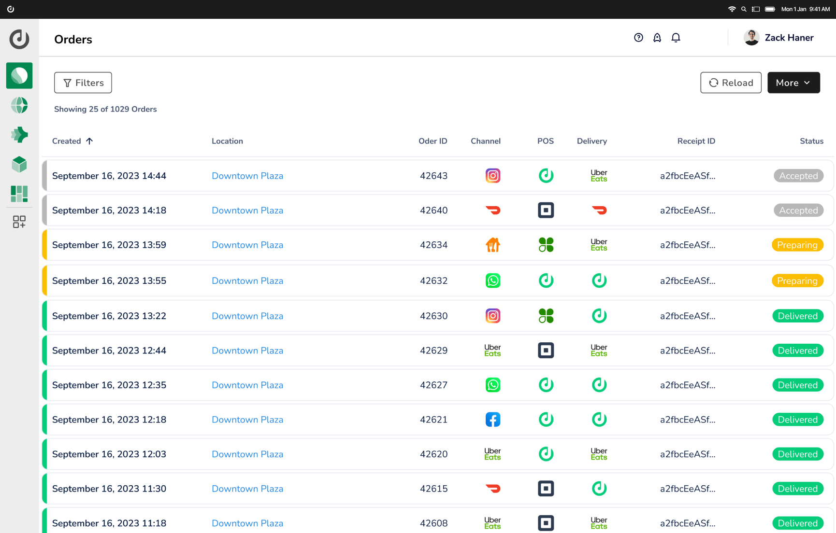
Task: Open the green cube sidebar icon
Action: click(19, 165)
